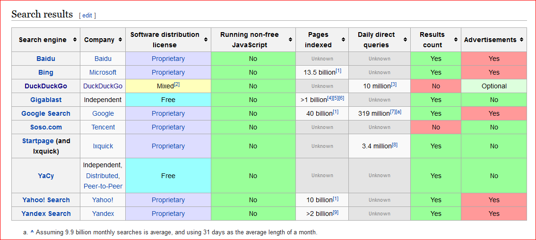The height and width of the screenshot is (240, 536).
Task: Click the edit link beside Search results
Action: 87,16
